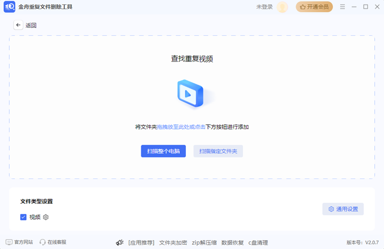Open the hamburger menu icon
Image resolution: width=384 pixels, height=249 pixels.
(342, 7)
